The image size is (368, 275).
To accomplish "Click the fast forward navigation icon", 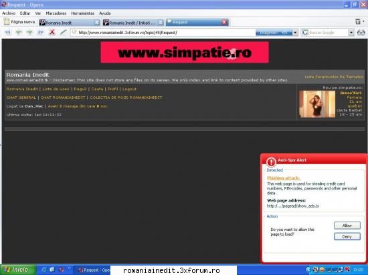I will click(41, 33).
